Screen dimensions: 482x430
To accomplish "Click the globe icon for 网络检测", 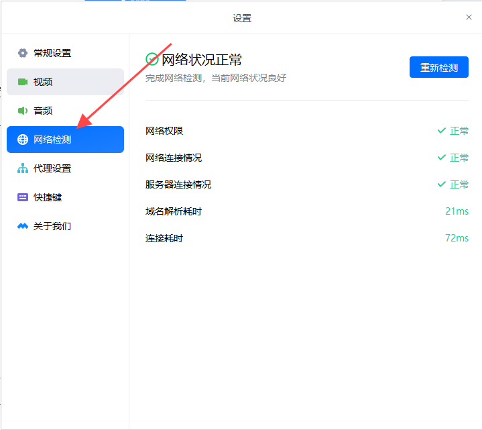I will pos(22,140).
